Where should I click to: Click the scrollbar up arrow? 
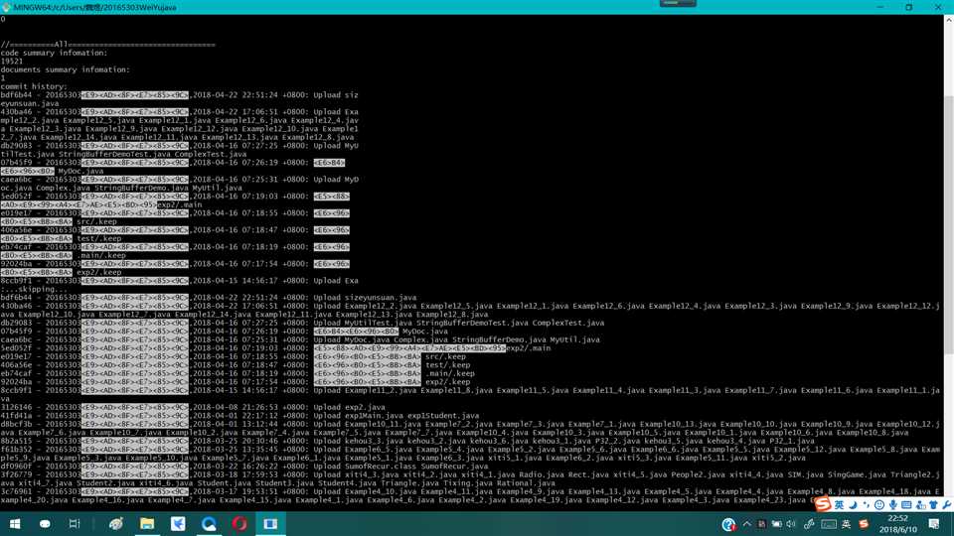(948, 20)
